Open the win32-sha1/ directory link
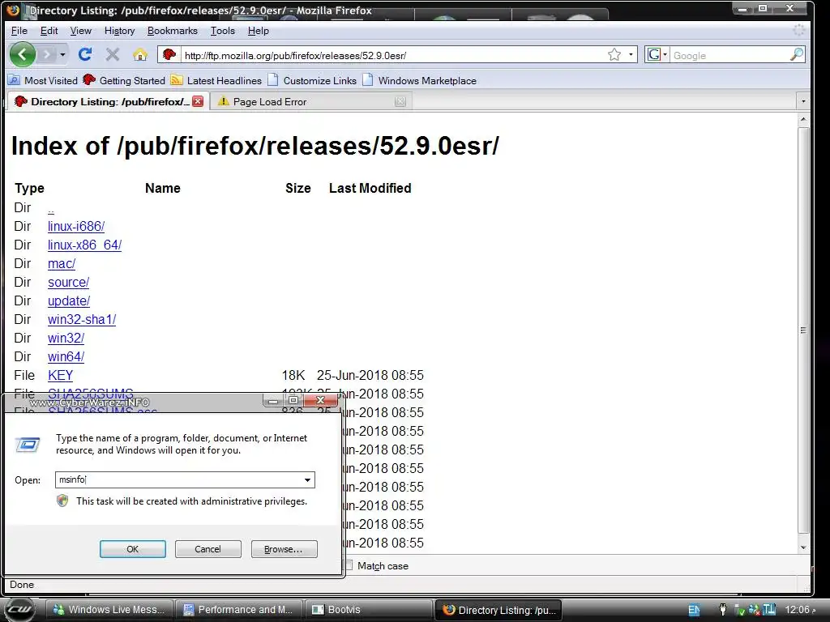 click(x=82, y=319)
